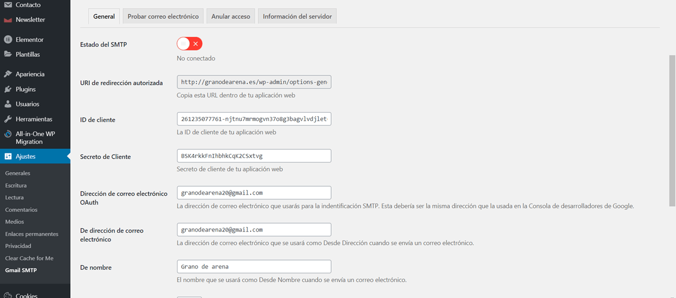This screenshot has width=676, height=298.
Task: Select the Gmail SMTP submenu item
Action: (21, 270)
